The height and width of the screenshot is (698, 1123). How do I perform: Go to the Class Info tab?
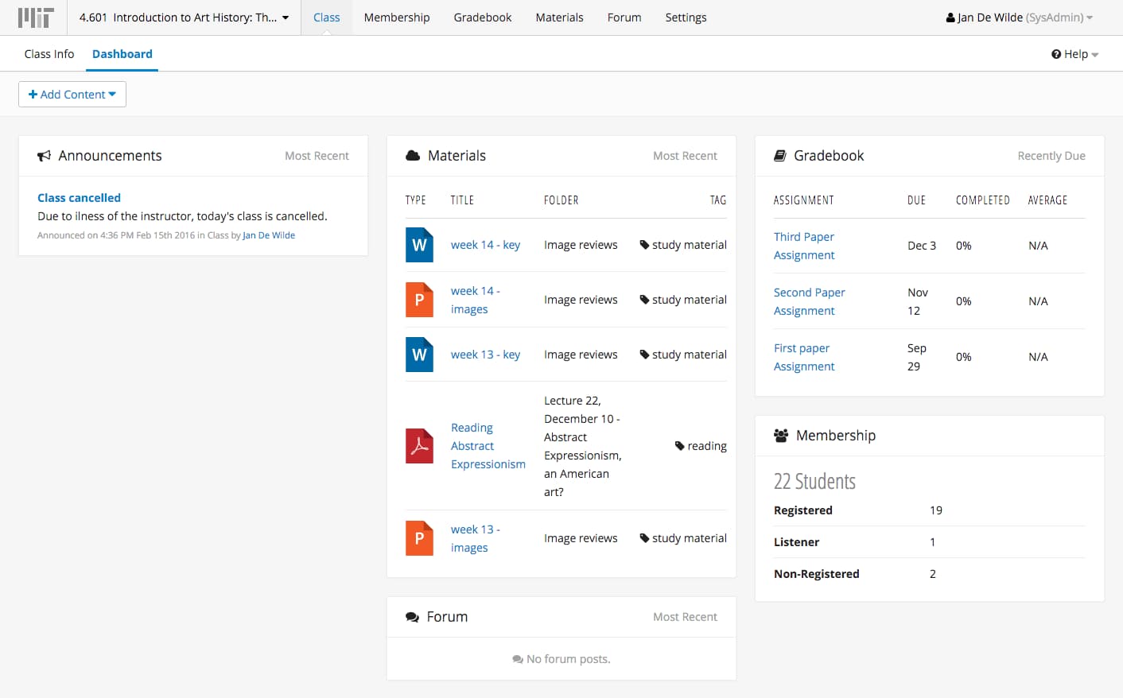[x=49, y=54]
